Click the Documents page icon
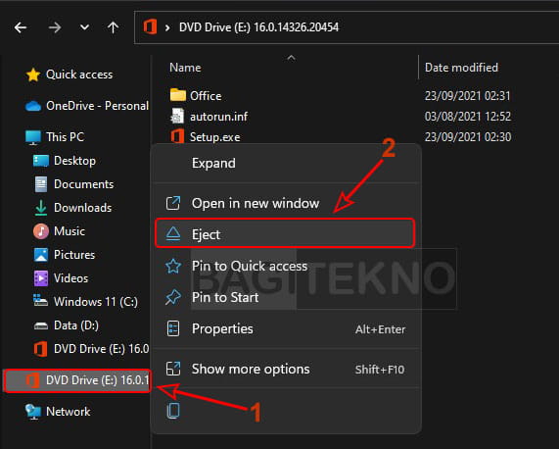This screenshot has height=449, width=559. click(41, 184)
